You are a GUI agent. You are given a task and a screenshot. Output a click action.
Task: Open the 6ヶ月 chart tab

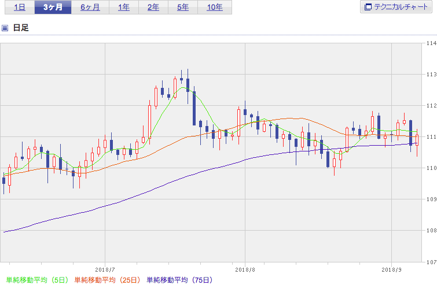pos(90,7)
